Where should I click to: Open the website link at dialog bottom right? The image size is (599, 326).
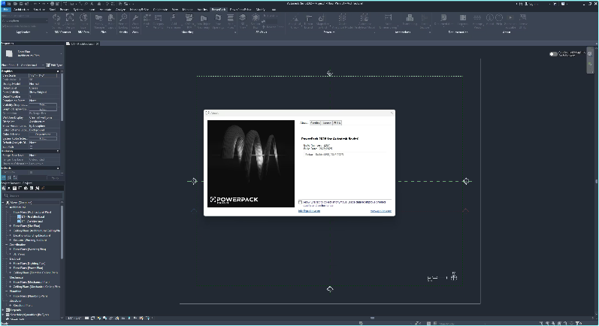pos(381,211)
